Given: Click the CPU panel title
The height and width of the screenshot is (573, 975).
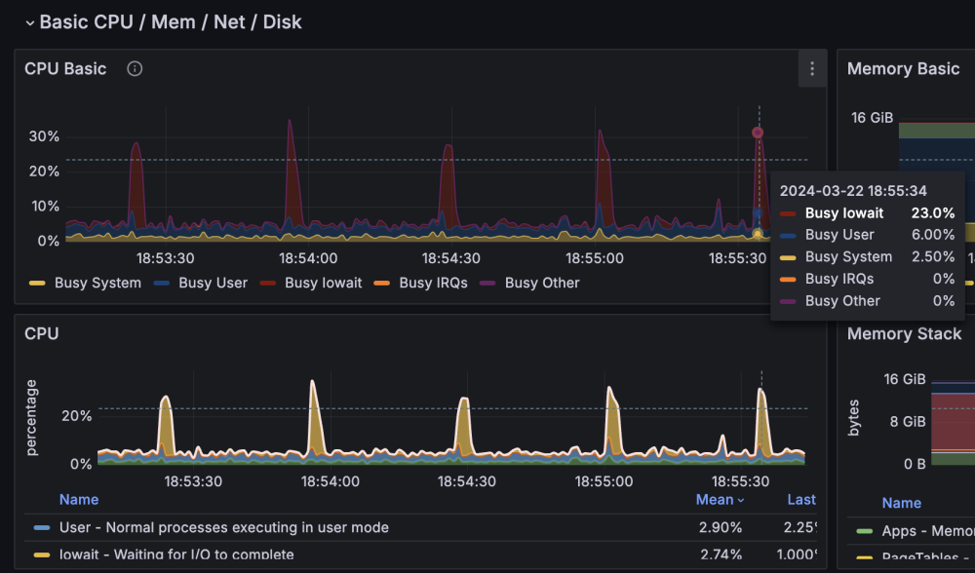Looking at the screenshot, I should point(41,333).
